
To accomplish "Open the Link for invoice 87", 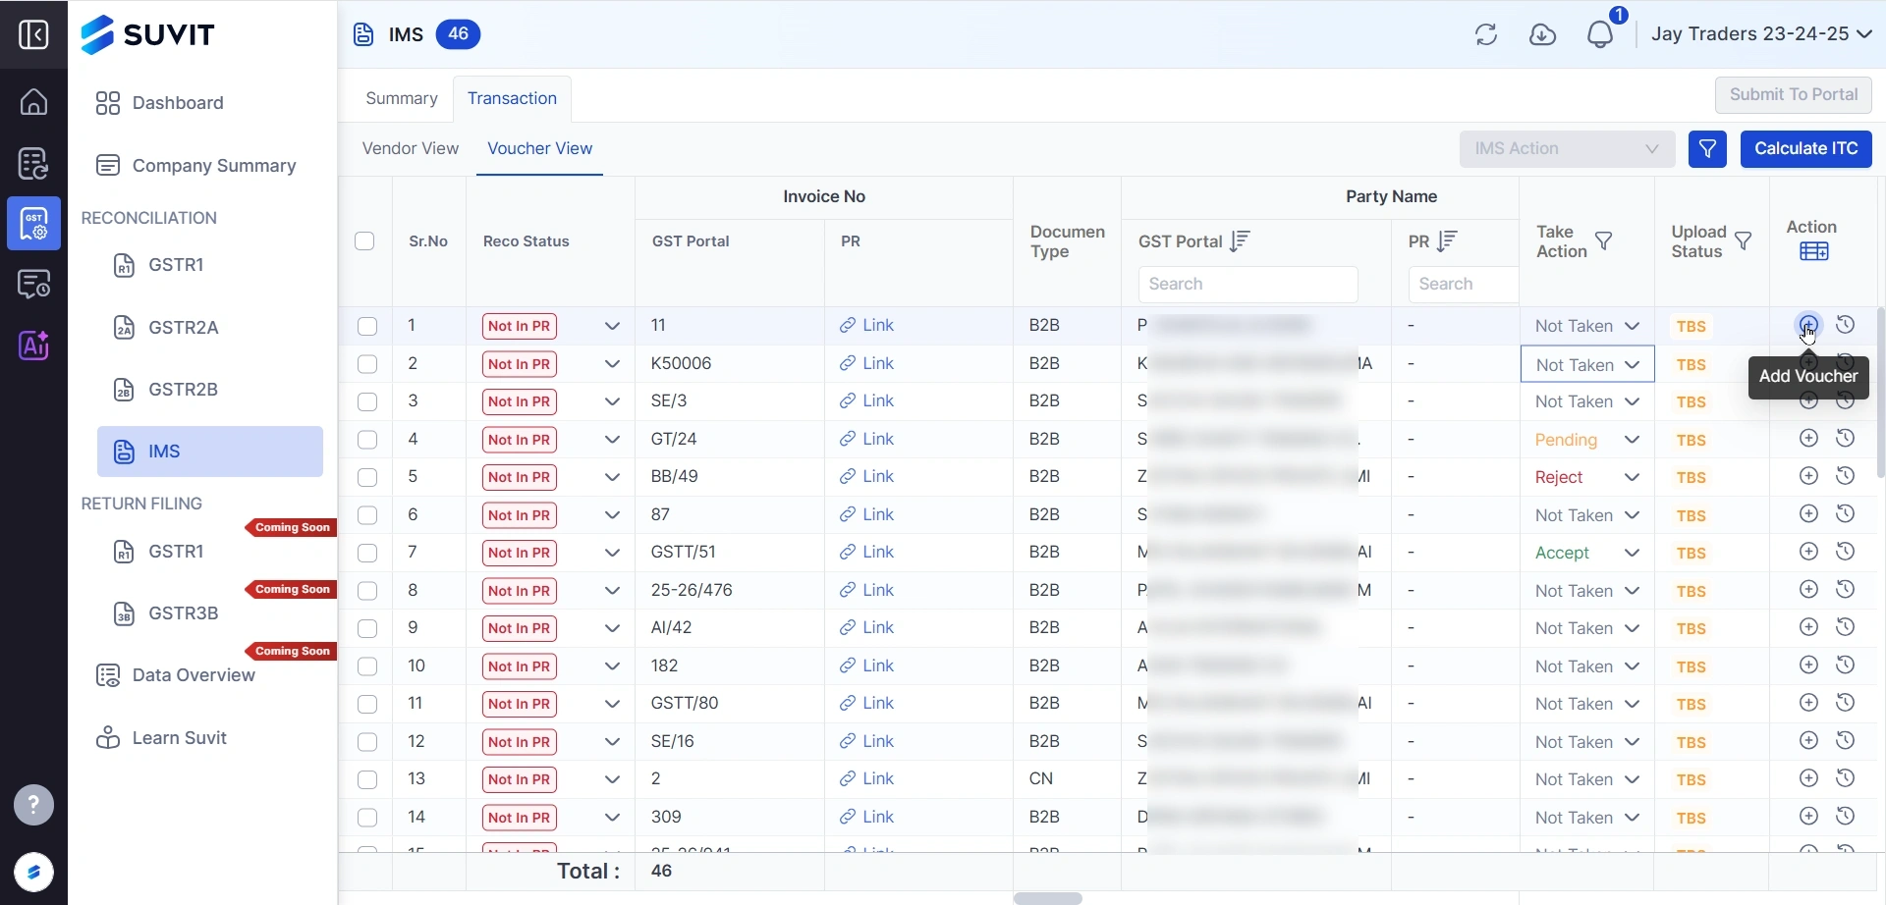I will click(866, 515).
